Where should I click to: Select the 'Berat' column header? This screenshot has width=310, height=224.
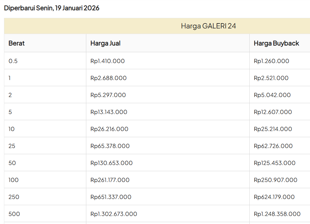[x=17, y=43]
